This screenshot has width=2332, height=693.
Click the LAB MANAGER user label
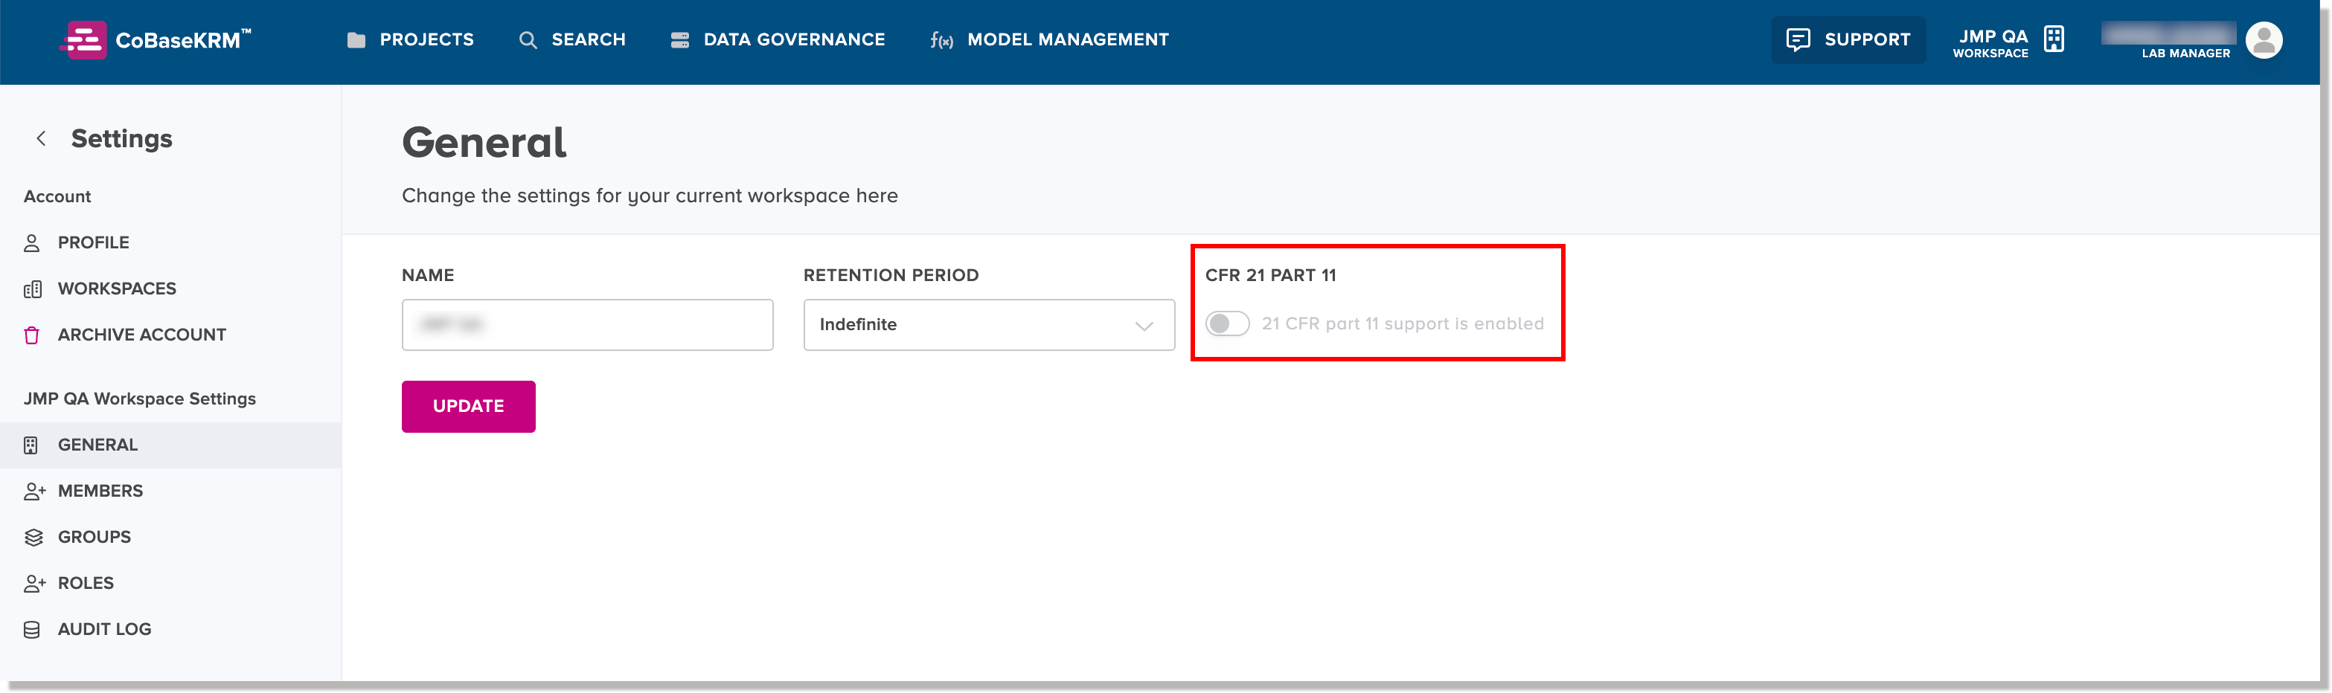[2185, 54]
